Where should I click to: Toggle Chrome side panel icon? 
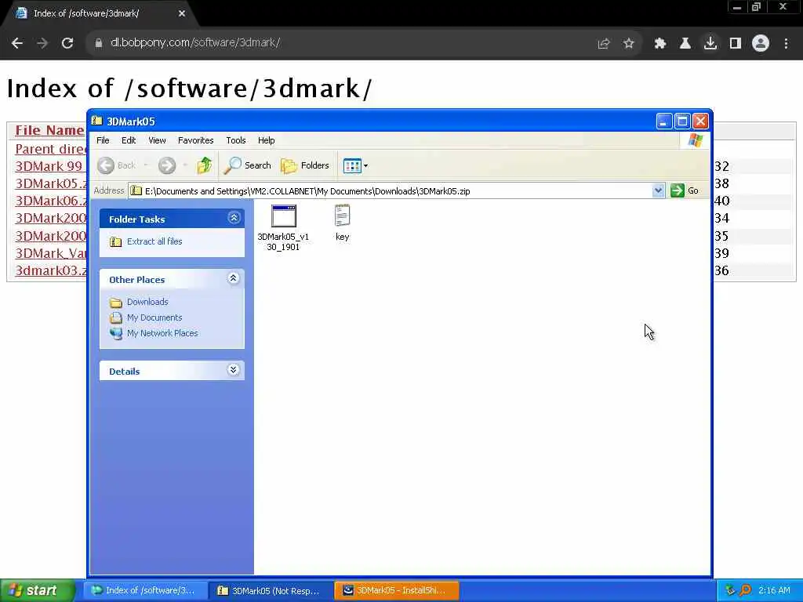[736, 44]
